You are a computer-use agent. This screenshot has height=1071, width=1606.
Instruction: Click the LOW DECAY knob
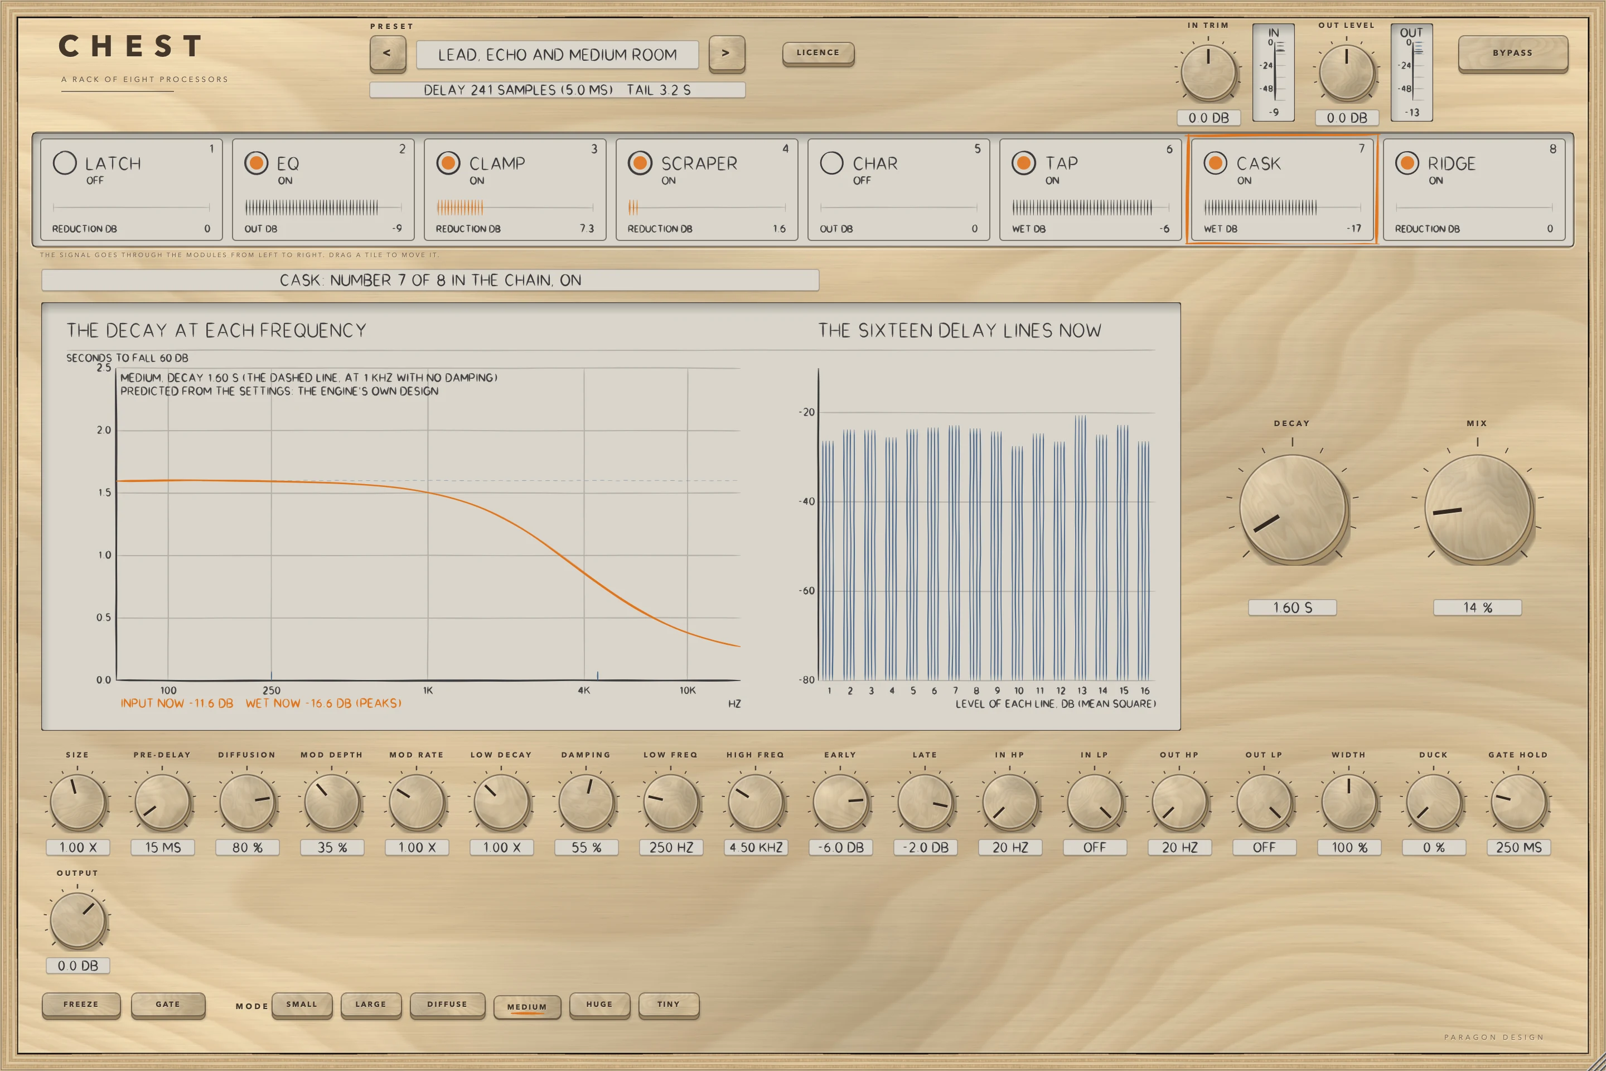point(501,802)
